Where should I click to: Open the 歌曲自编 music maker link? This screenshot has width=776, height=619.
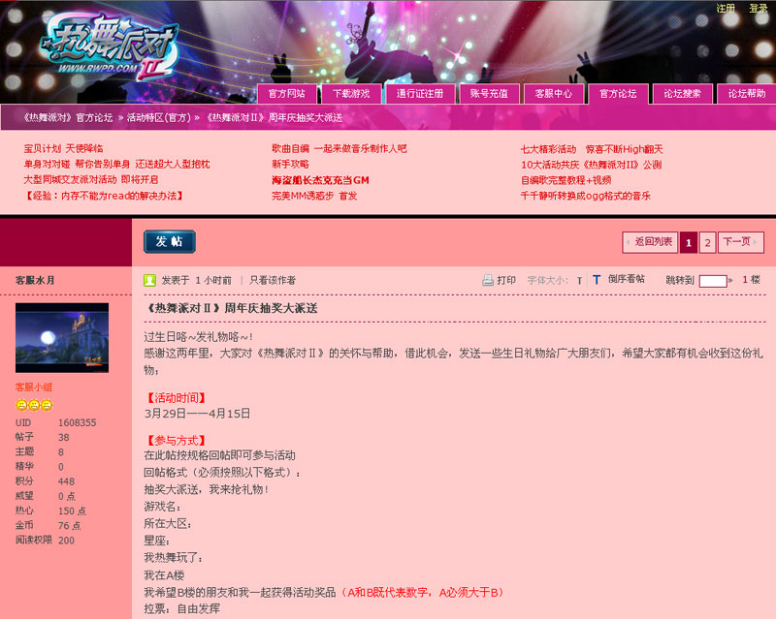point(339,148)
